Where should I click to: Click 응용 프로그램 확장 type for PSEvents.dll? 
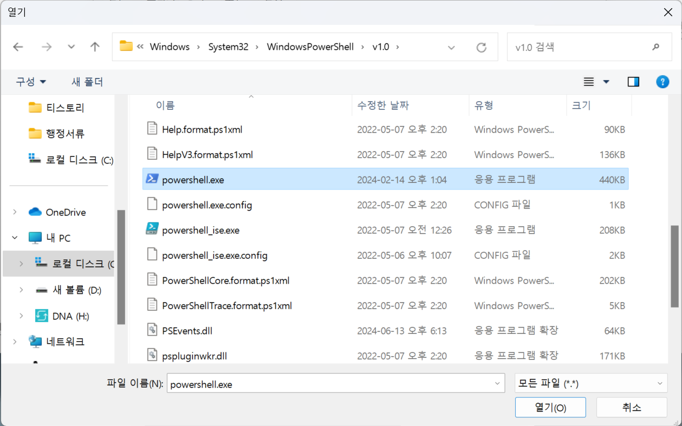pyautogui.click(x=516, y=330)
